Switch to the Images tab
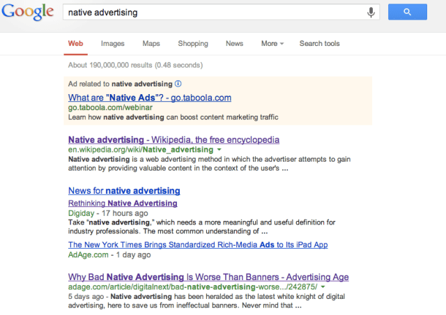Viewport: 446px width, 315px height. point(112,43)
